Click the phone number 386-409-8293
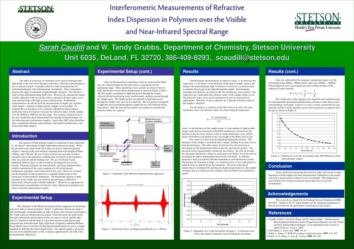This screenshot has height=249, width=354. pyautogui.click(x=187, y=58)
